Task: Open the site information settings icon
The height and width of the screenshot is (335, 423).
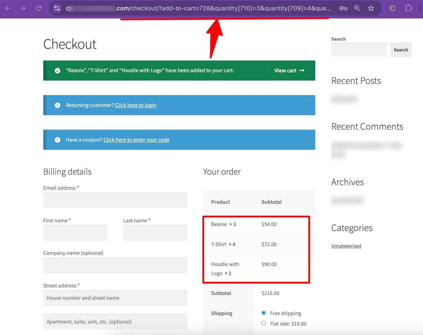Action: [57, 9]
